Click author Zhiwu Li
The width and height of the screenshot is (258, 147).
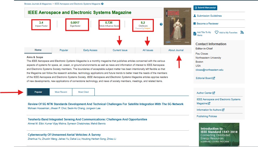tap(111, 139)
